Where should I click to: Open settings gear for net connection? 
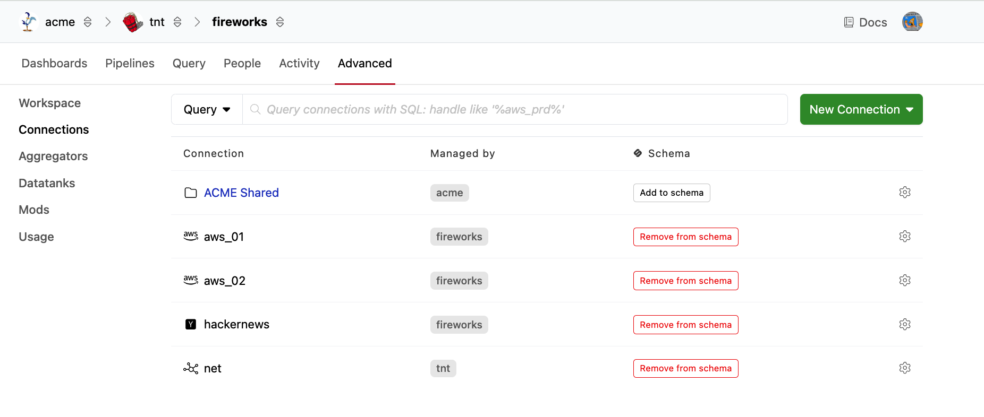(905, 368)
